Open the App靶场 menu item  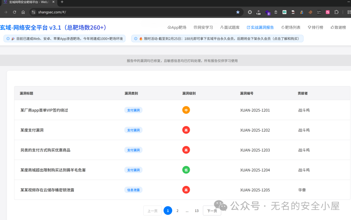(x=177, y=27)
